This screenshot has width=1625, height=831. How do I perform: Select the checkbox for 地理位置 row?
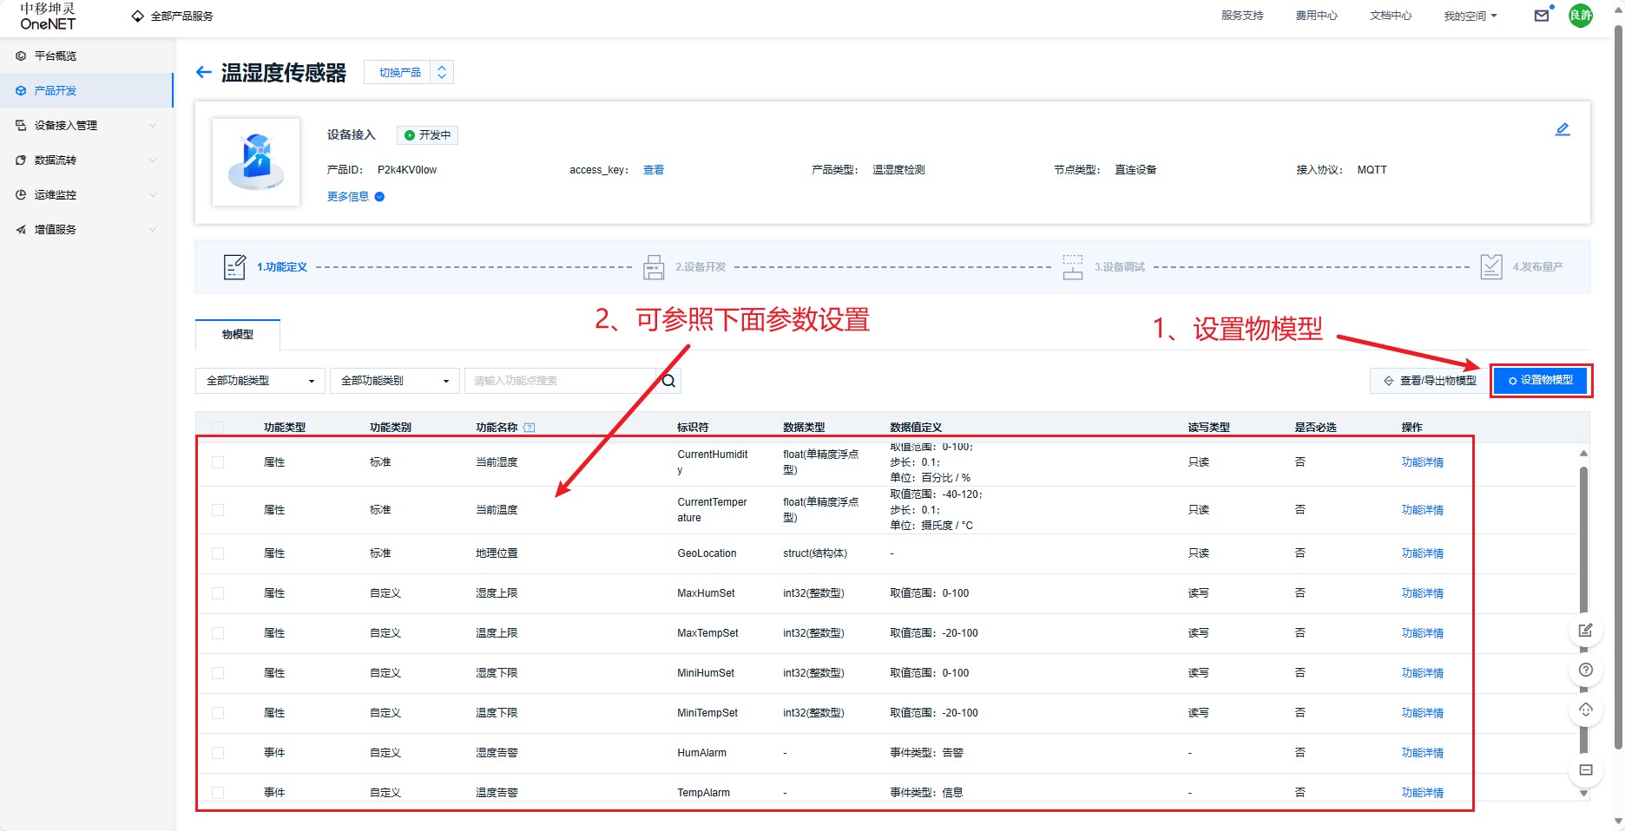point(218,553)
